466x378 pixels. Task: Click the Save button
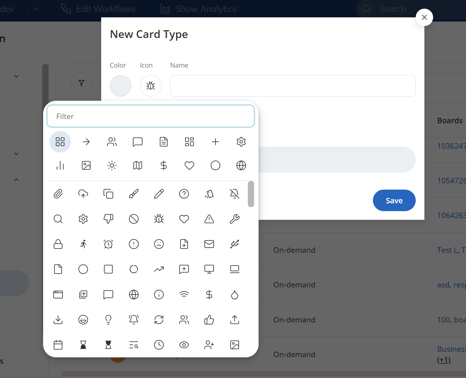tap(394, 200)
